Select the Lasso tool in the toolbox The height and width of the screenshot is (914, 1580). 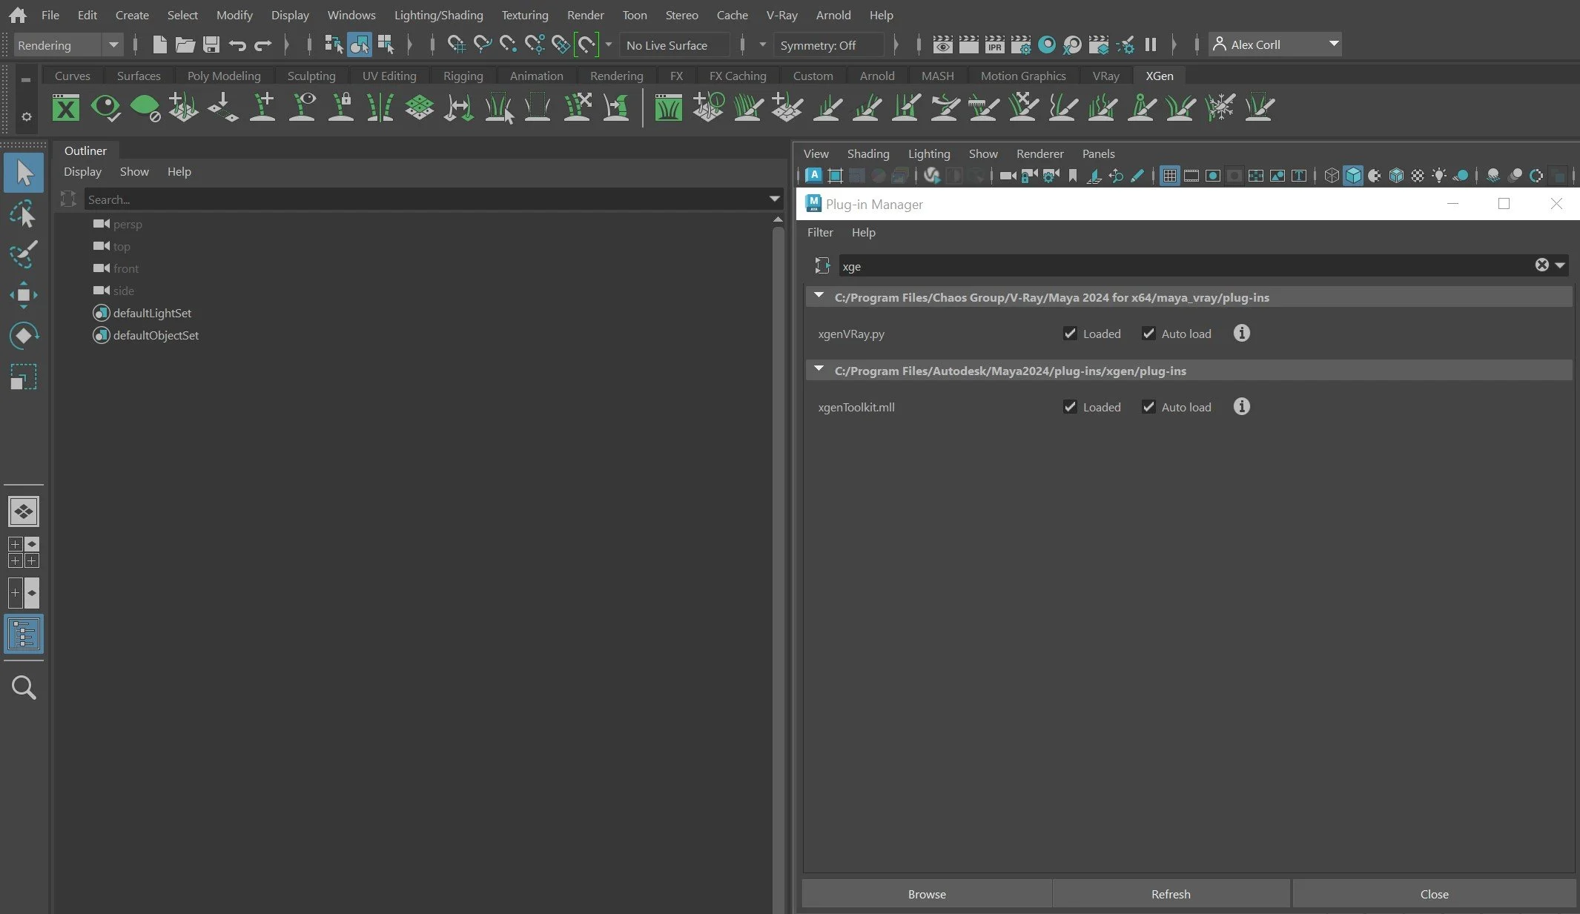click(24, 214)
